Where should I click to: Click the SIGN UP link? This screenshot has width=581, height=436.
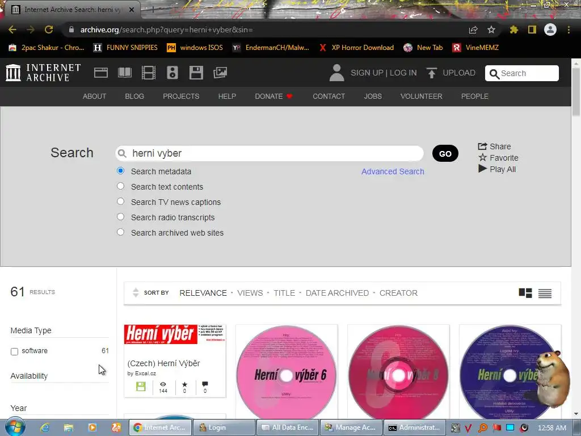[x=367, y=73]
